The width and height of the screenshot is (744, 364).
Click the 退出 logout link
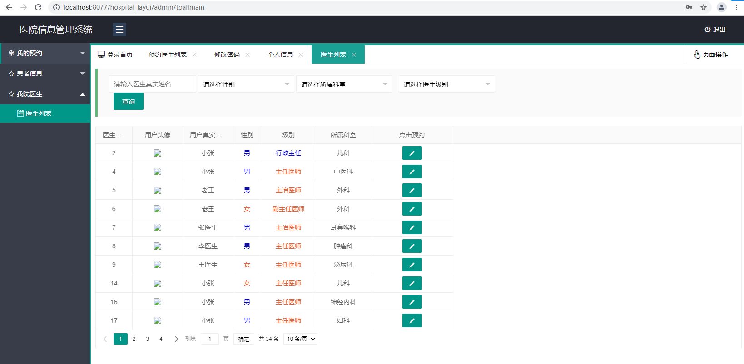pos(715,30)
